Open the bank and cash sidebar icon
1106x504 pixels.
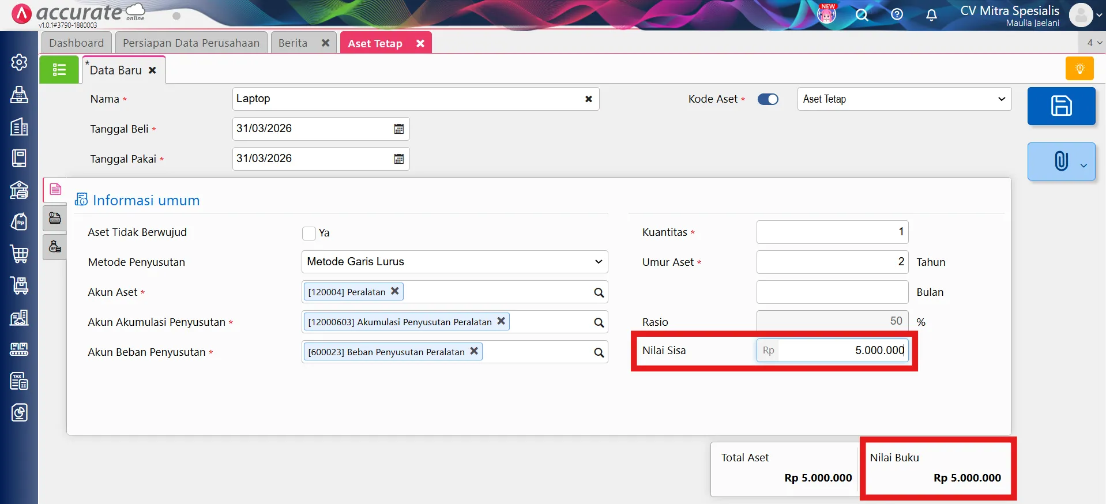tap(19, 190)
